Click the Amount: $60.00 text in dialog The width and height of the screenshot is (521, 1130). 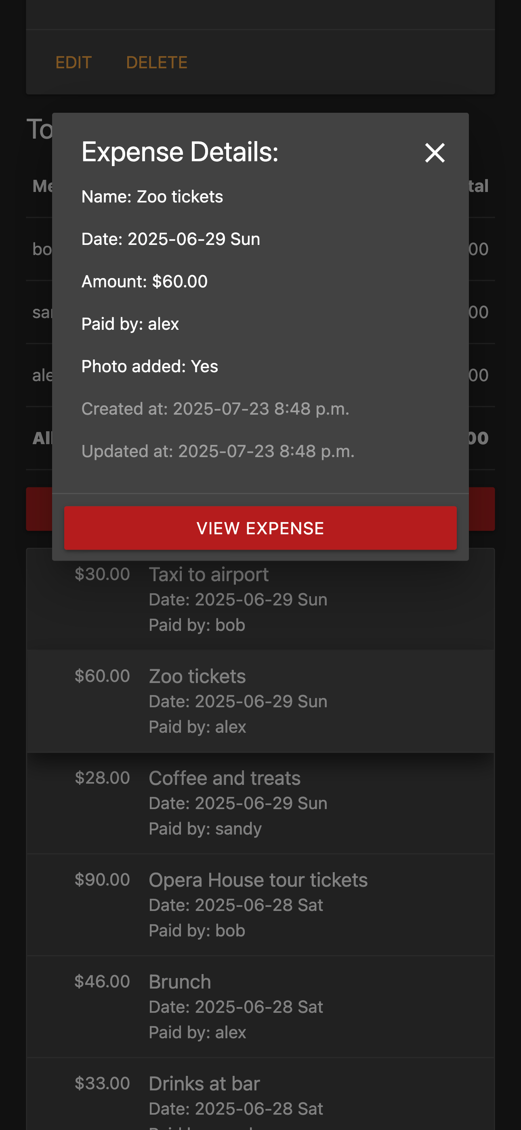point(145,281)
